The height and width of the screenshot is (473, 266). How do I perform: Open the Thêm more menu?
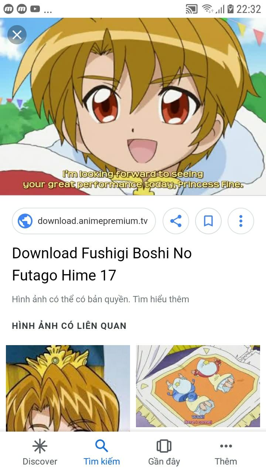[226, 452]
